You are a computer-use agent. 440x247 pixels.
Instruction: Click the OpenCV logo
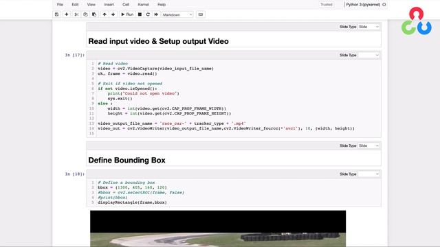(x=417, y=21)
